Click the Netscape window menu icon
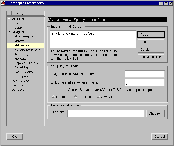 tap(4, 3)
